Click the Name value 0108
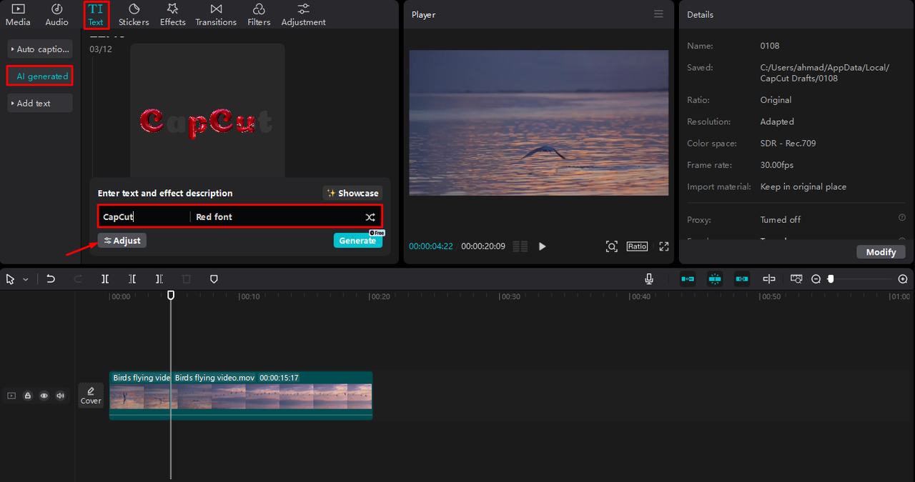This screenshot has height=482, width=915. click(770, 46)
